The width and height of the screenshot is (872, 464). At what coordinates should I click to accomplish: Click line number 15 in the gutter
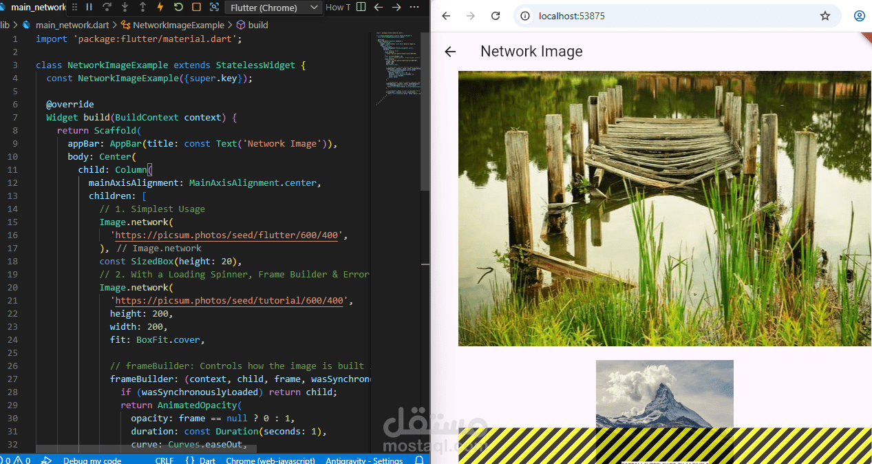[13, 222]
